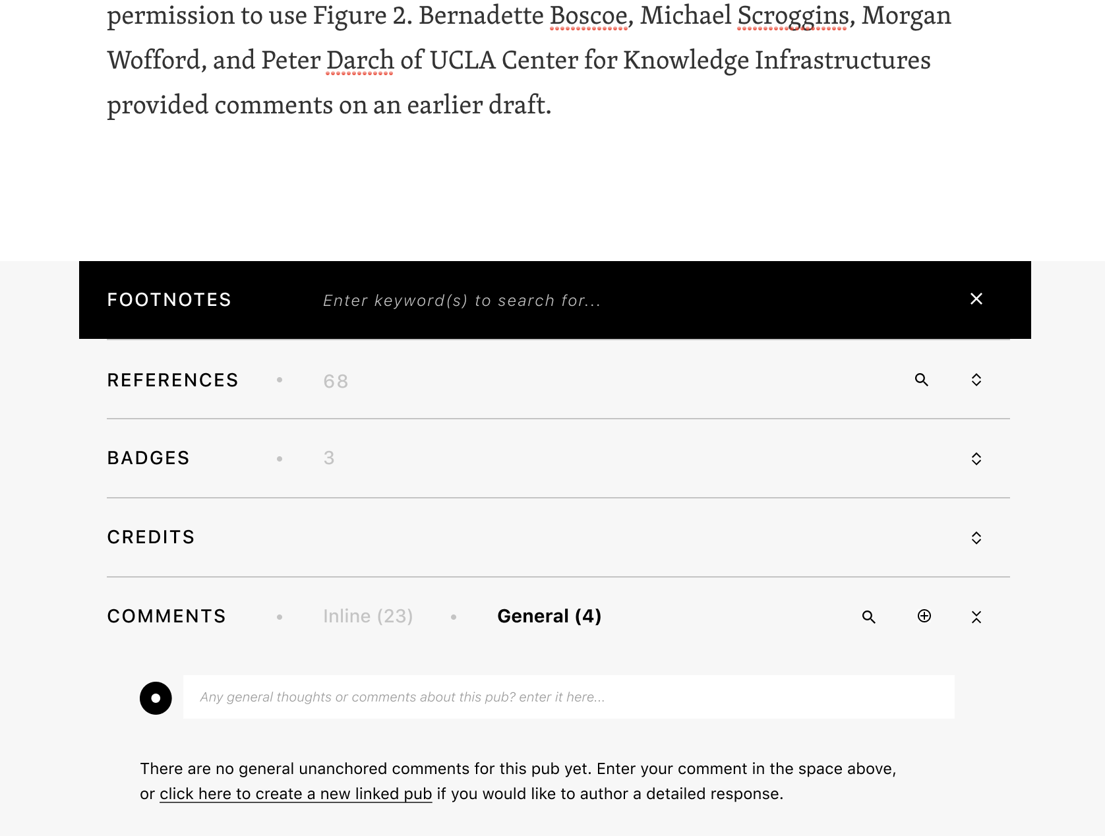Click the create a new linked pub link
This screenshot has height=836, width=1105.
295,794
